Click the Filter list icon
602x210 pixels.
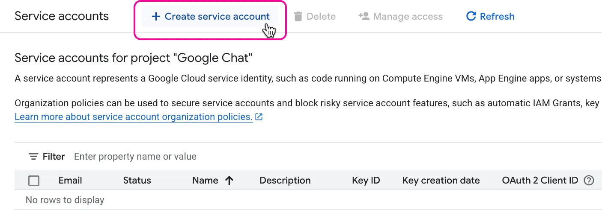33,157
